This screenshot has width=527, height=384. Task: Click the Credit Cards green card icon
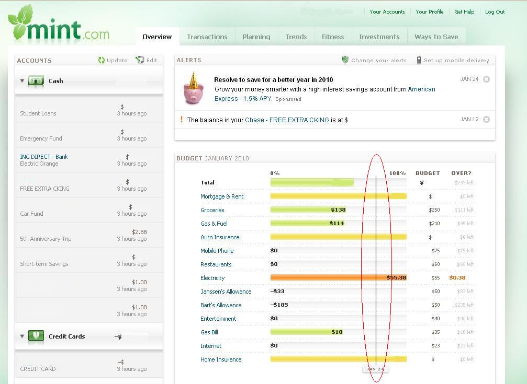point(36,336)
